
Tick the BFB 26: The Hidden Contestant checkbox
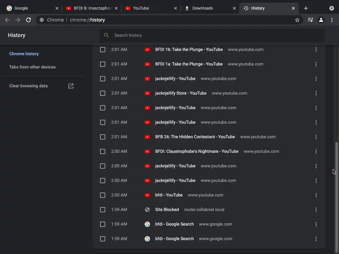[x=103, y=137]
